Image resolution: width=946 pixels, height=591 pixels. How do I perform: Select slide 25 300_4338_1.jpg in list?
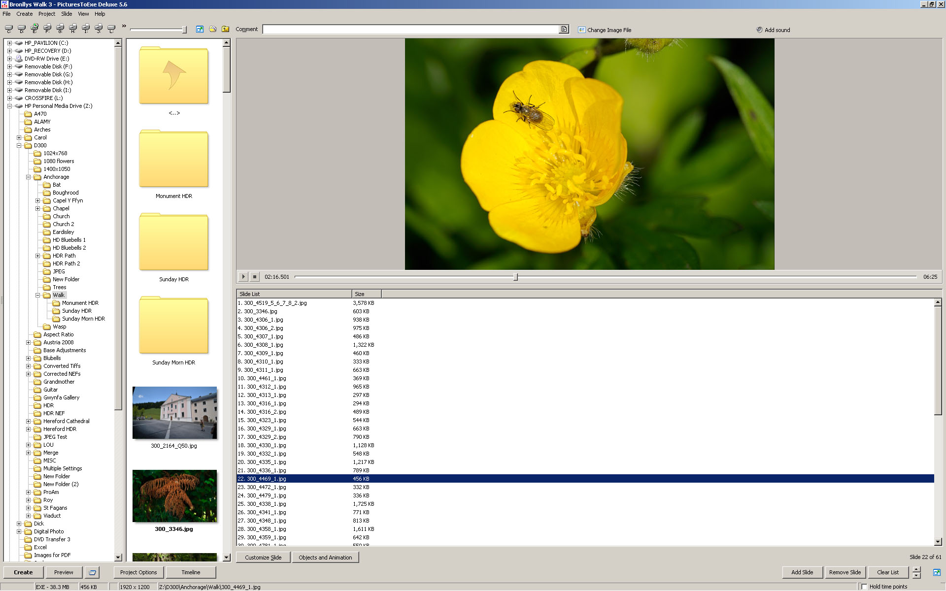(x=266, y=504)
